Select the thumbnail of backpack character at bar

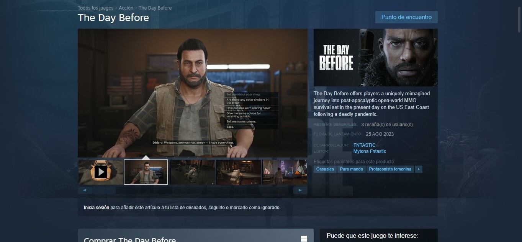[239, 172]
